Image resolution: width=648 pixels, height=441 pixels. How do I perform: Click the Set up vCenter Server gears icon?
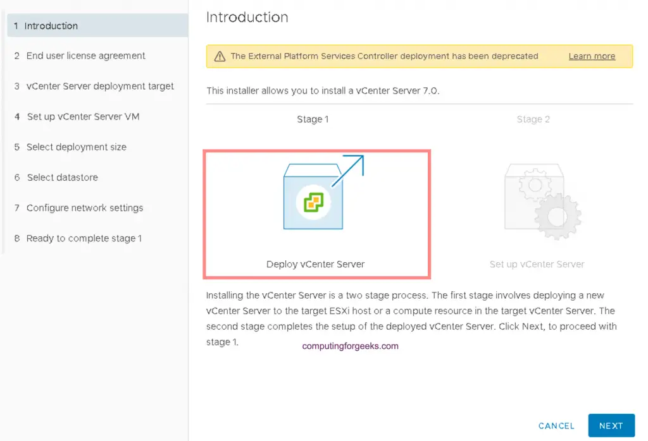click(x=542, y=202)
